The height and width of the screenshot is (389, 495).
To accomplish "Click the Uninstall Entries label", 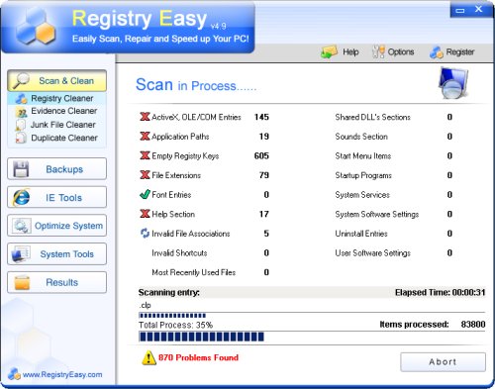I will (x=361, y=234).
